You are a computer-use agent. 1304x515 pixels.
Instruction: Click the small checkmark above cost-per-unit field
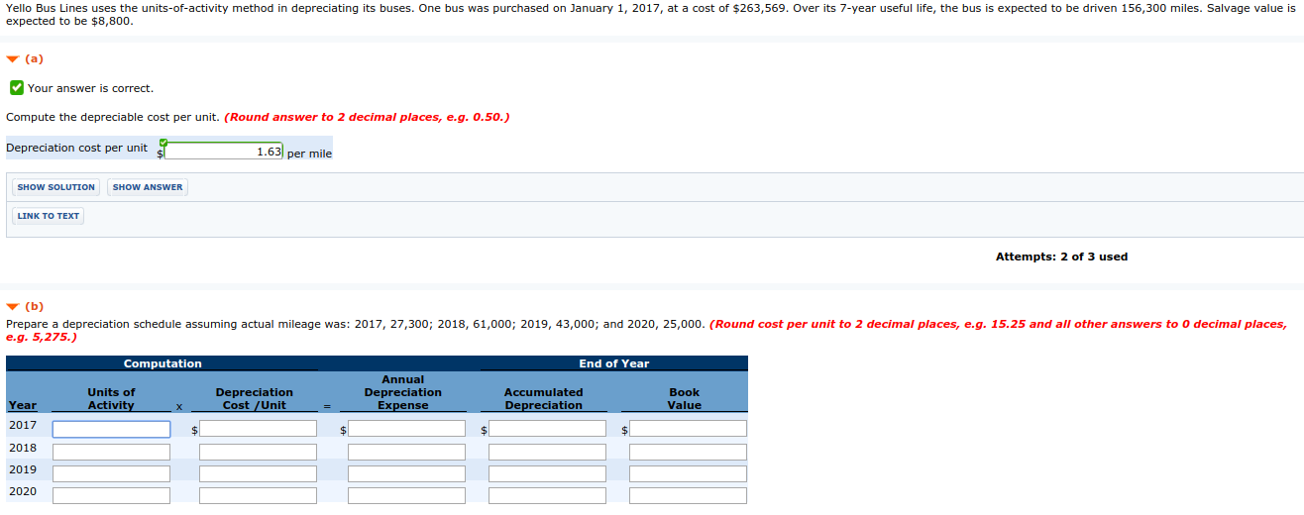pyautogui.click(x=163, y=142)
